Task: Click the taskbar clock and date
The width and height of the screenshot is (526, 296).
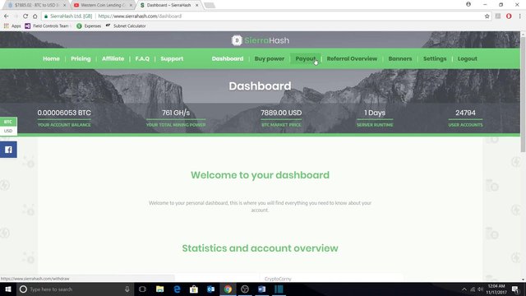Action: (x=496, y=289)
